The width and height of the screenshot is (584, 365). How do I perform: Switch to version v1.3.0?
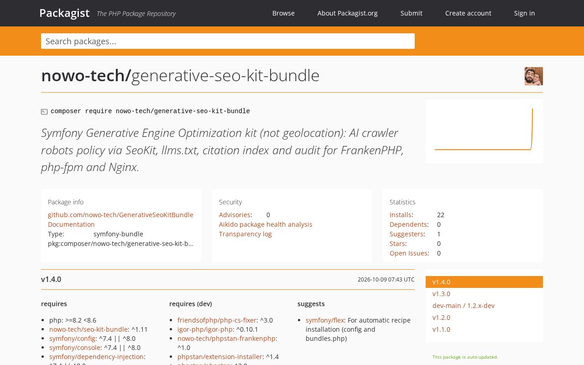(x=441, y=294)
